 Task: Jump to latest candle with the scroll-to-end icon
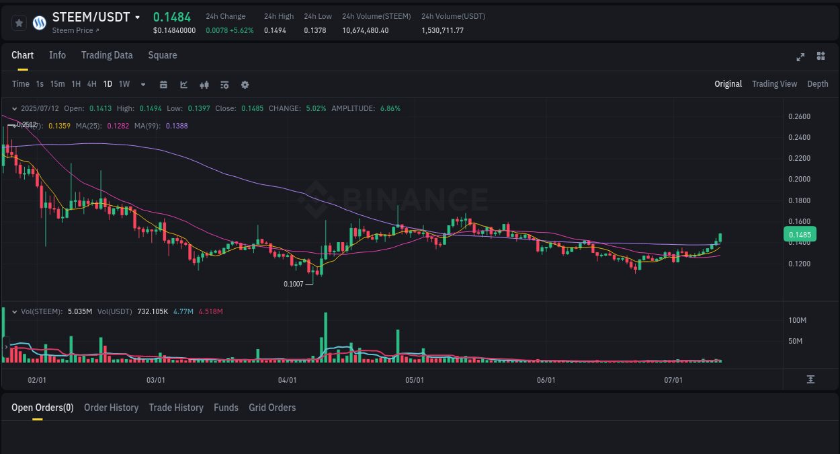812,379
